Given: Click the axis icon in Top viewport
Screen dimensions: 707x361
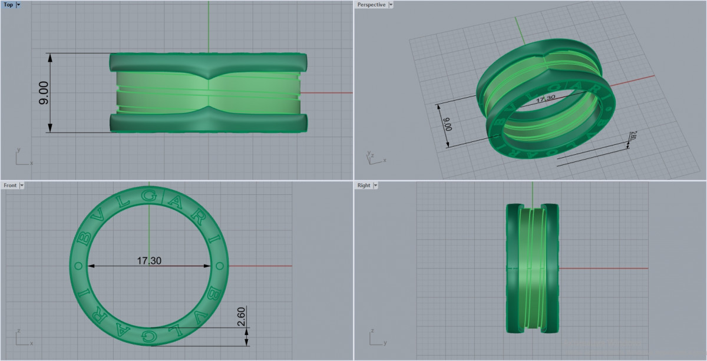Looking at the screenshot, I should (x=24, y=157).
